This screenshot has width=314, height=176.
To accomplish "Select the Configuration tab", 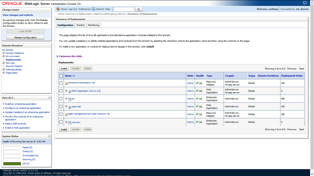I will point(65,25).
